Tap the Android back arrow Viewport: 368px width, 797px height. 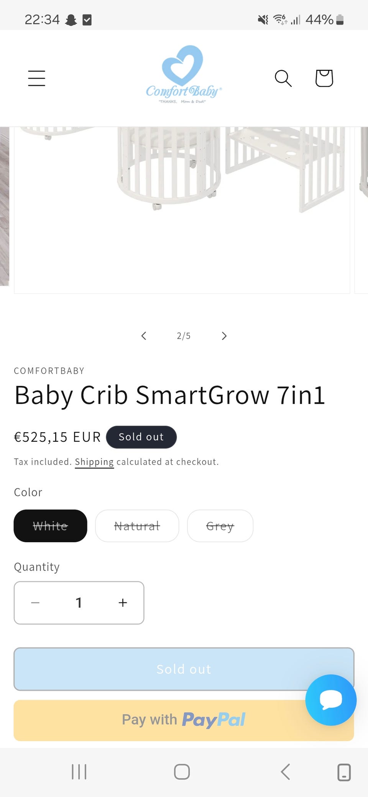pos(285,772)
